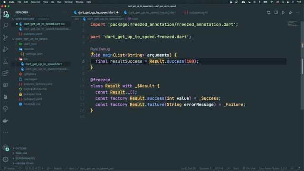Open the Selection menu
Viewport: 304px width, 171px height.
36,2
